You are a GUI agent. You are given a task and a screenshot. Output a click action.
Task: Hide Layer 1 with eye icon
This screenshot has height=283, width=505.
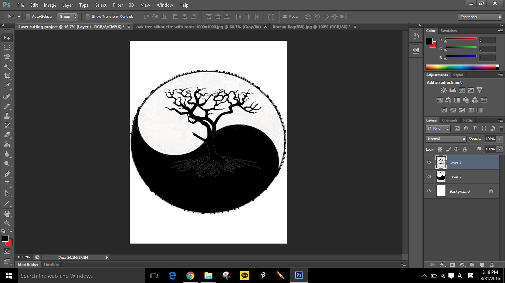click(429, 163)
